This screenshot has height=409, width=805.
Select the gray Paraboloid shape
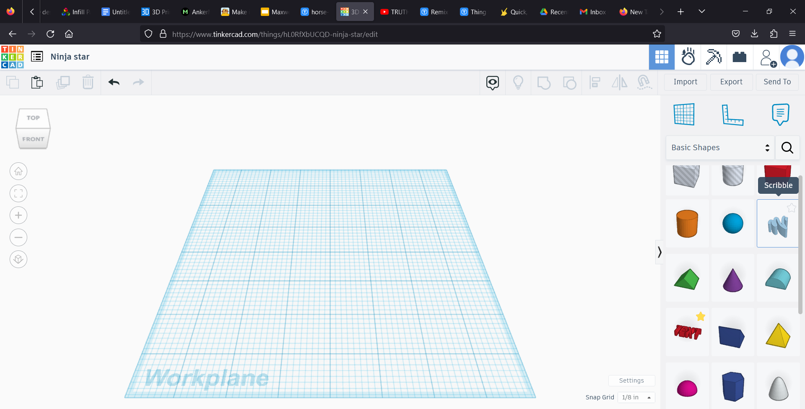coord(778,387)
